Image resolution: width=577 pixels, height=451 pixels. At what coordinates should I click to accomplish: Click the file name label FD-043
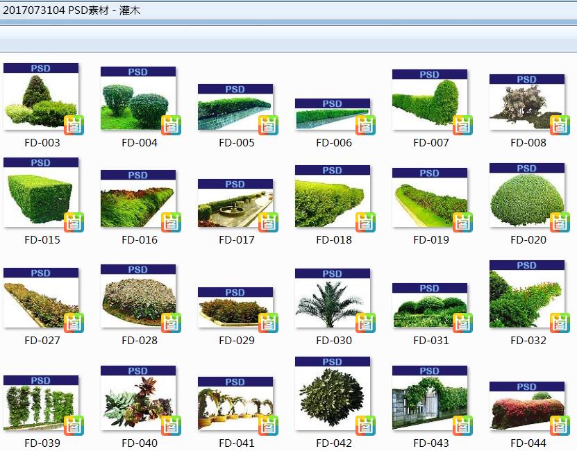[431, 443]
